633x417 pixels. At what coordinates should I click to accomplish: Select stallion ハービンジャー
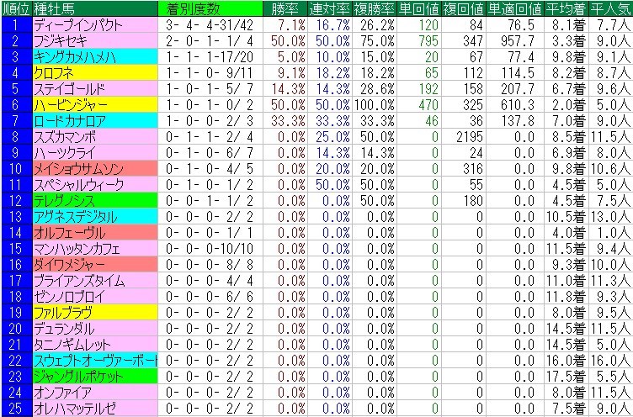pos(94,105)
